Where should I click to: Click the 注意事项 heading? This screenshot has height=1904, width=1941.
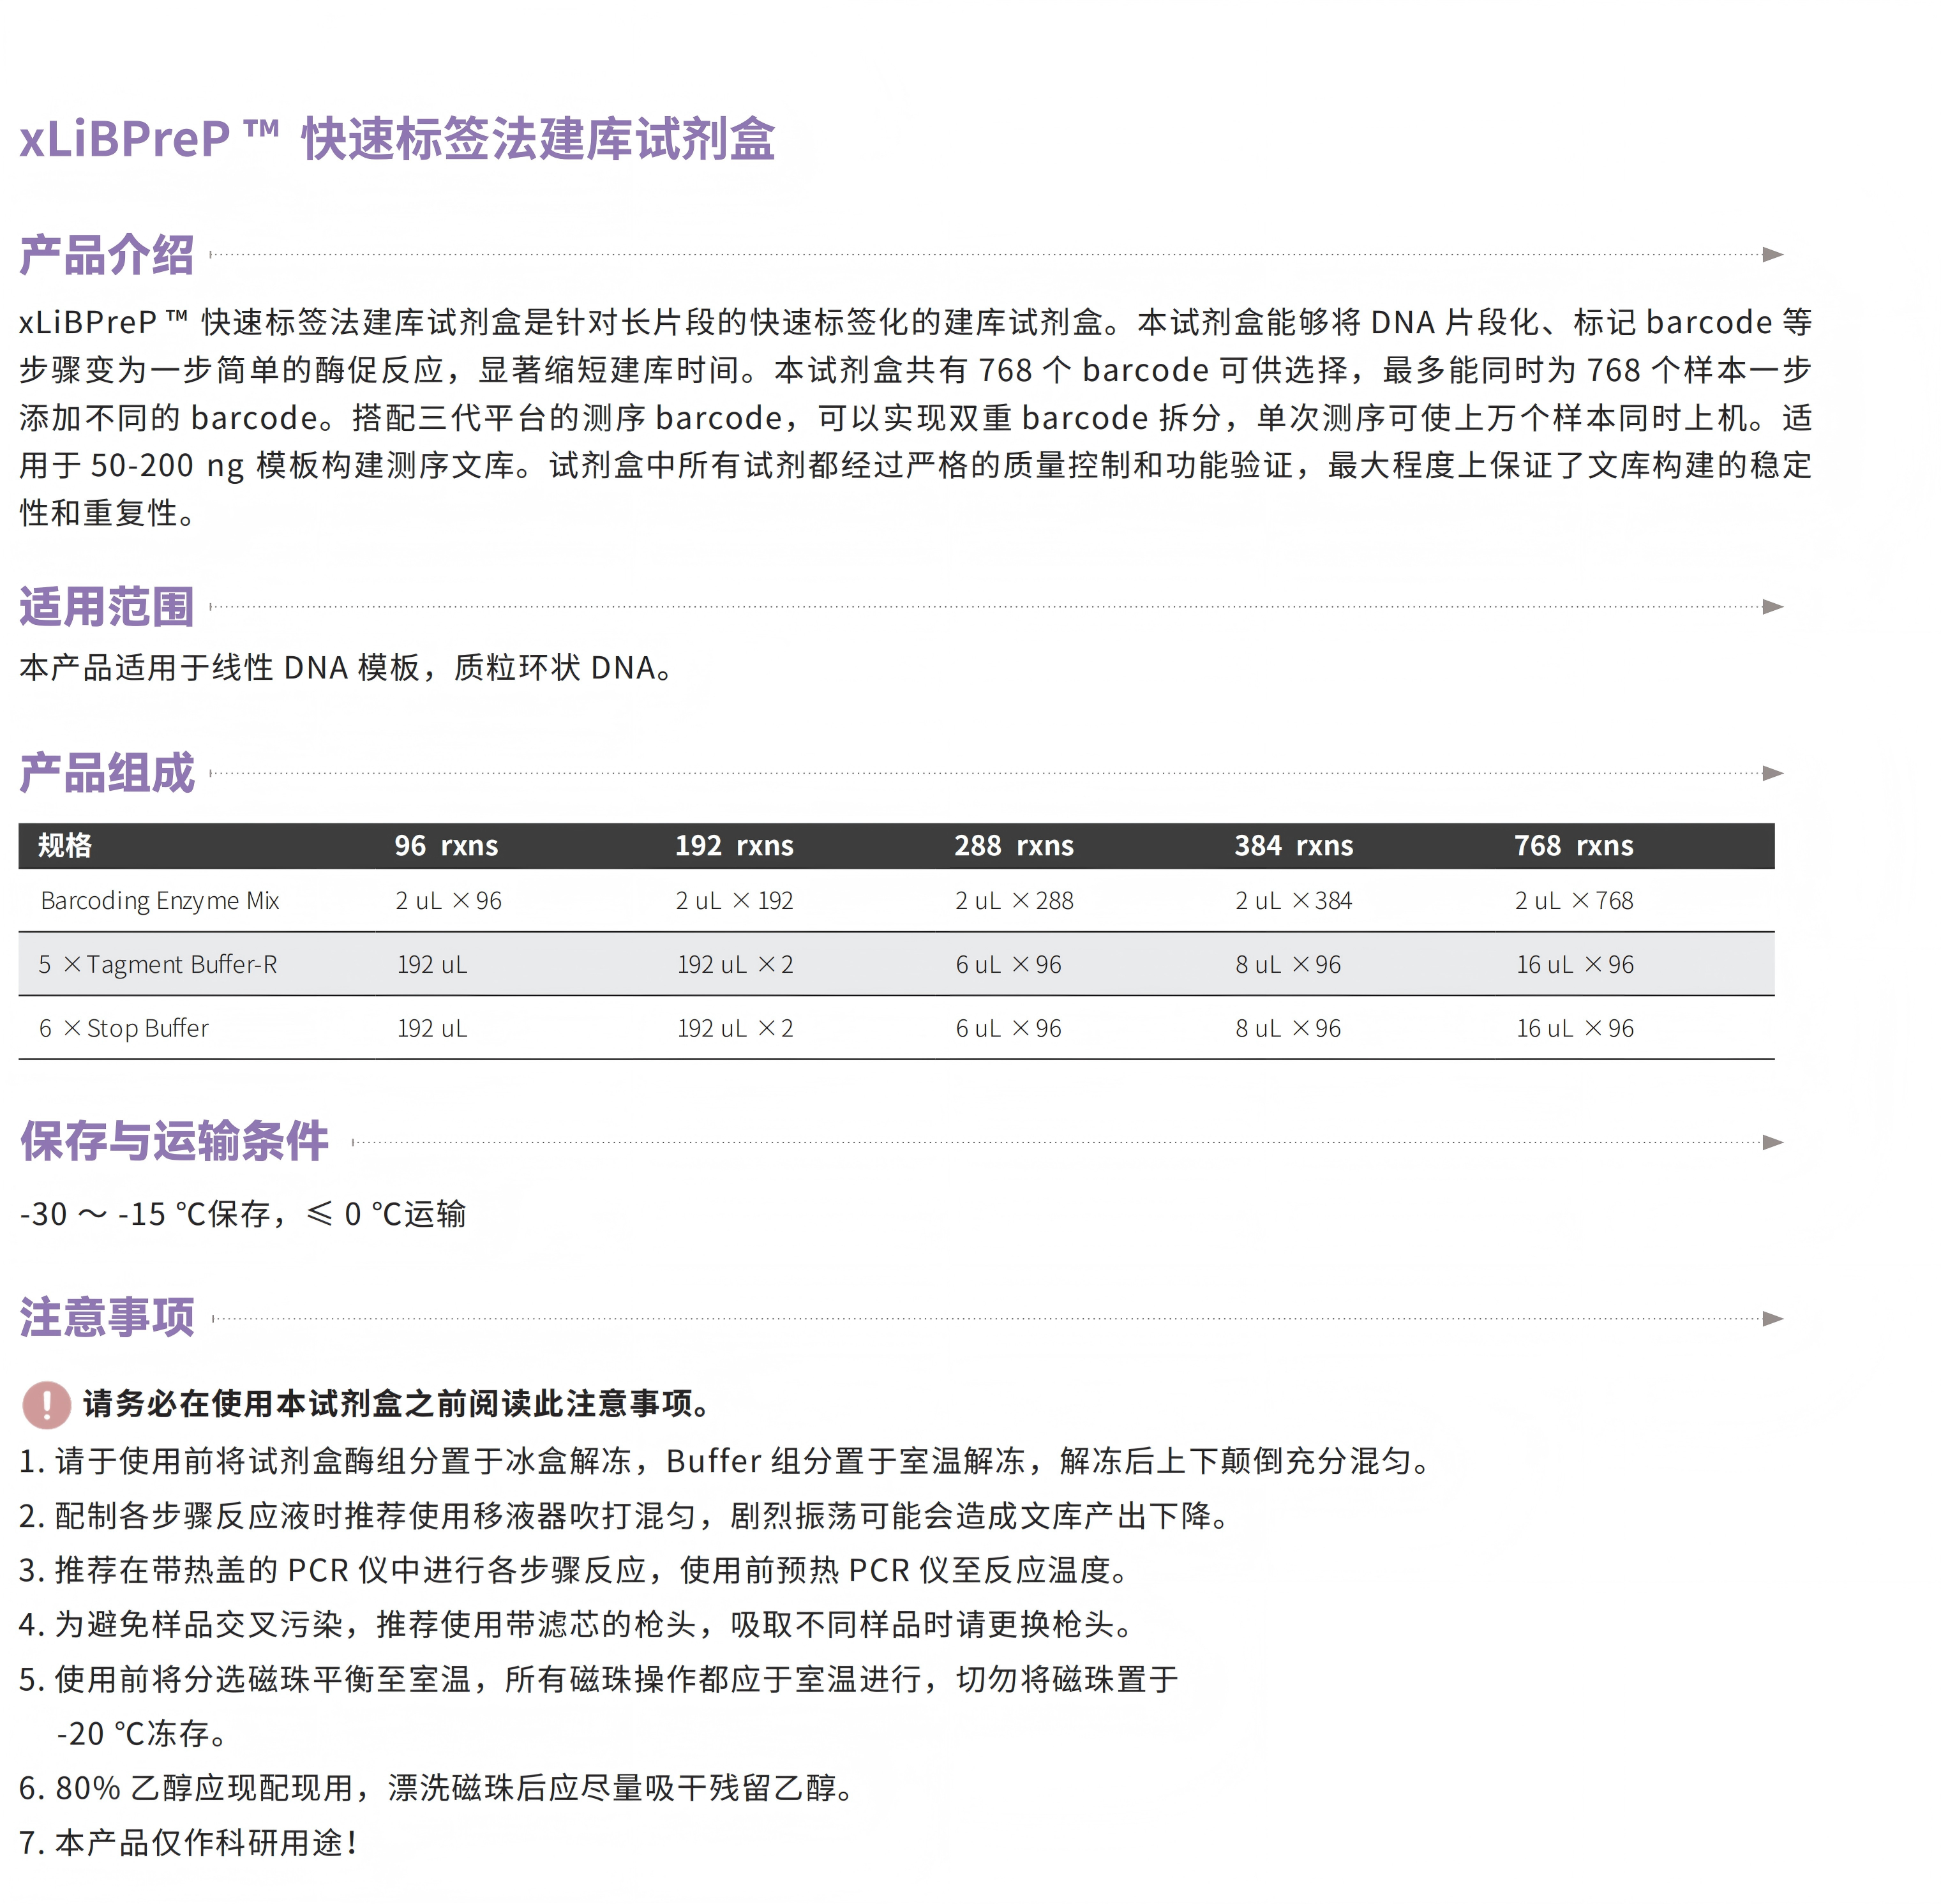[107, 1318]
